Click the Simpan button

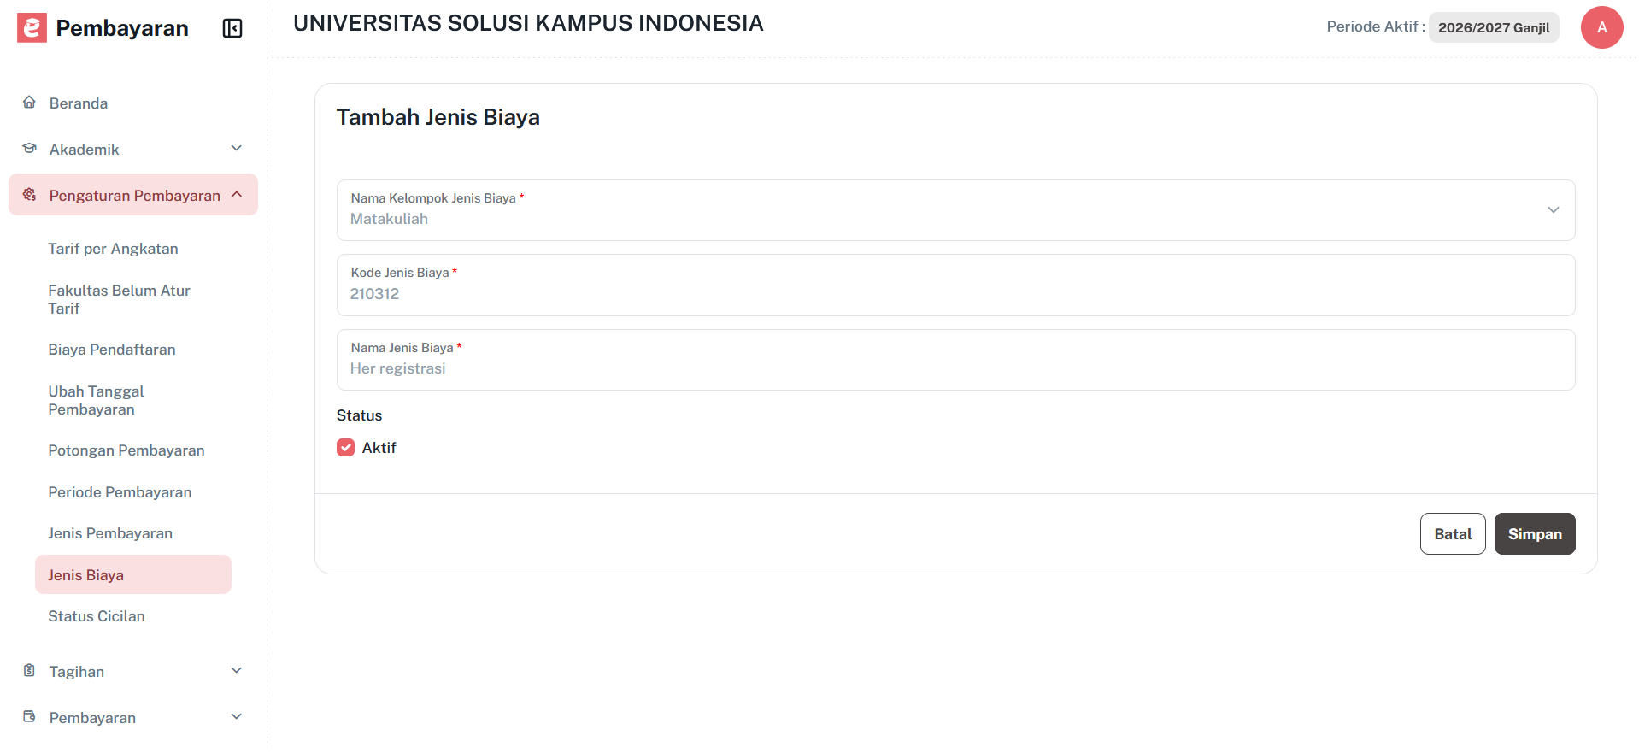click(1534, 533)
